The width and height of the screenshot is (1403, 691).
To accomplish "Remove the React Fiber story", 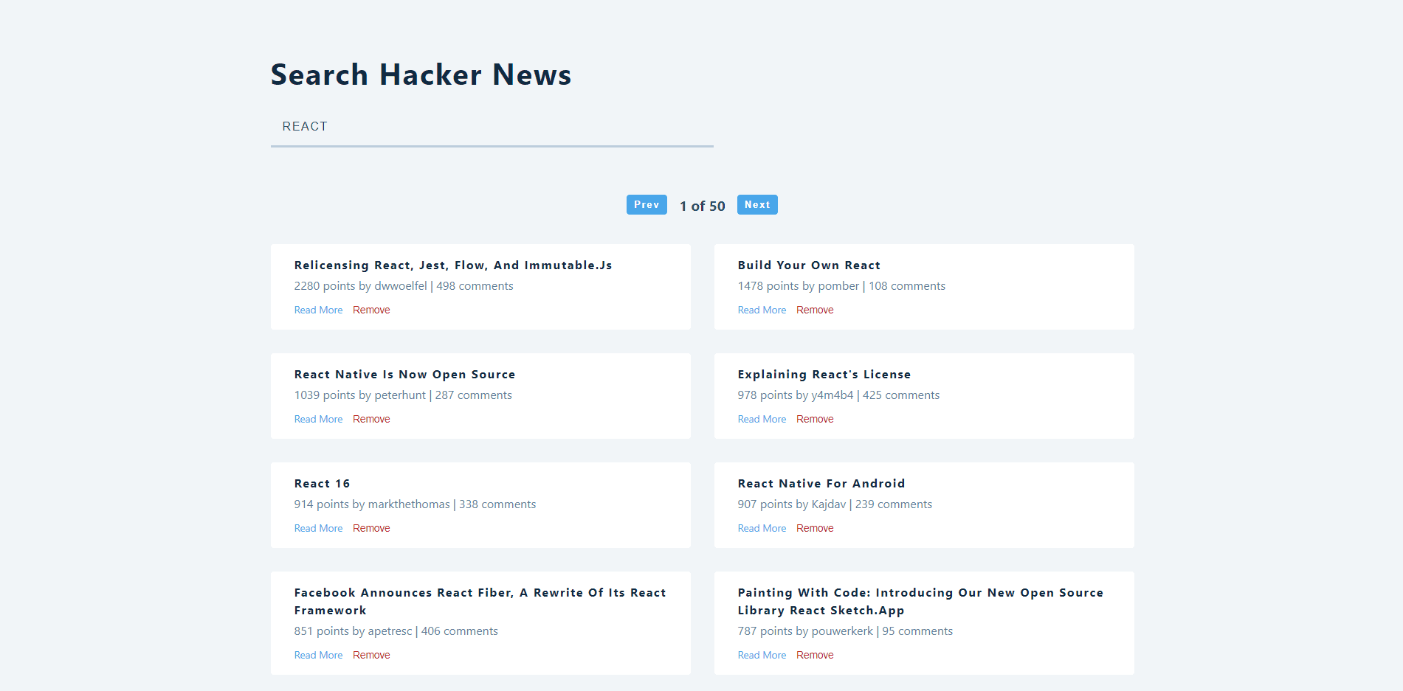I will point(371,656).
